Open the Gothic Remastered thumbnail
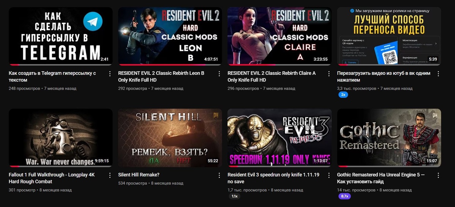The image size is (455, 207). tap(389, 138)
